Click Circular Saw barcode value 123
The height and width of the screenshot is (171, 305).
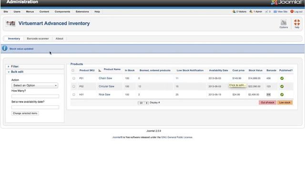(x=268, y=86)
